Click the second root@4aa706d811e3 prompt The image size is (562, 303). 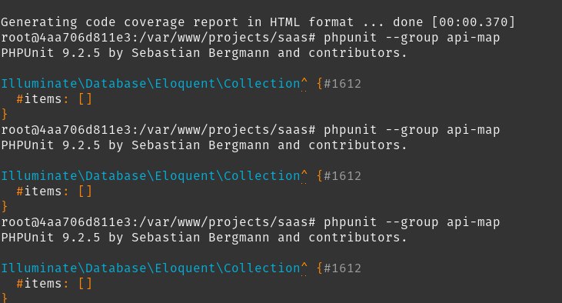66,129
